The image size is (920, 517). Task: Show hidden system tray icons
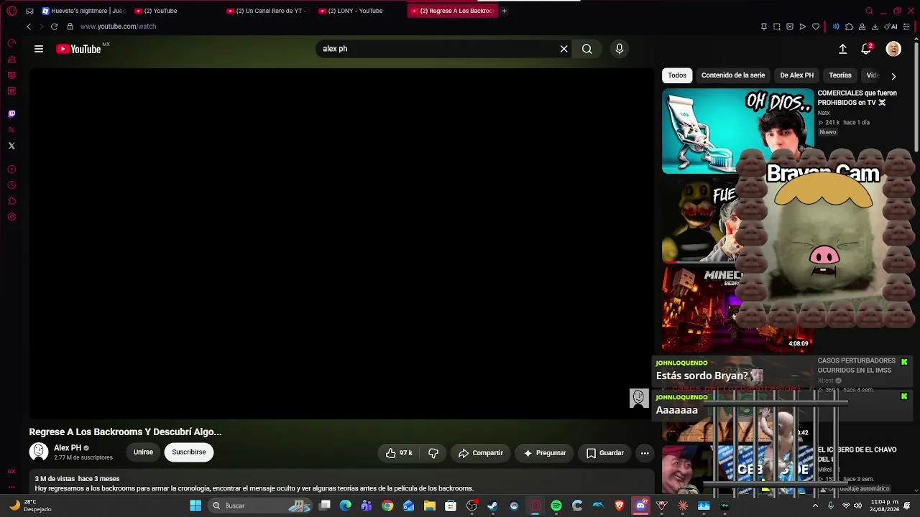815,506
